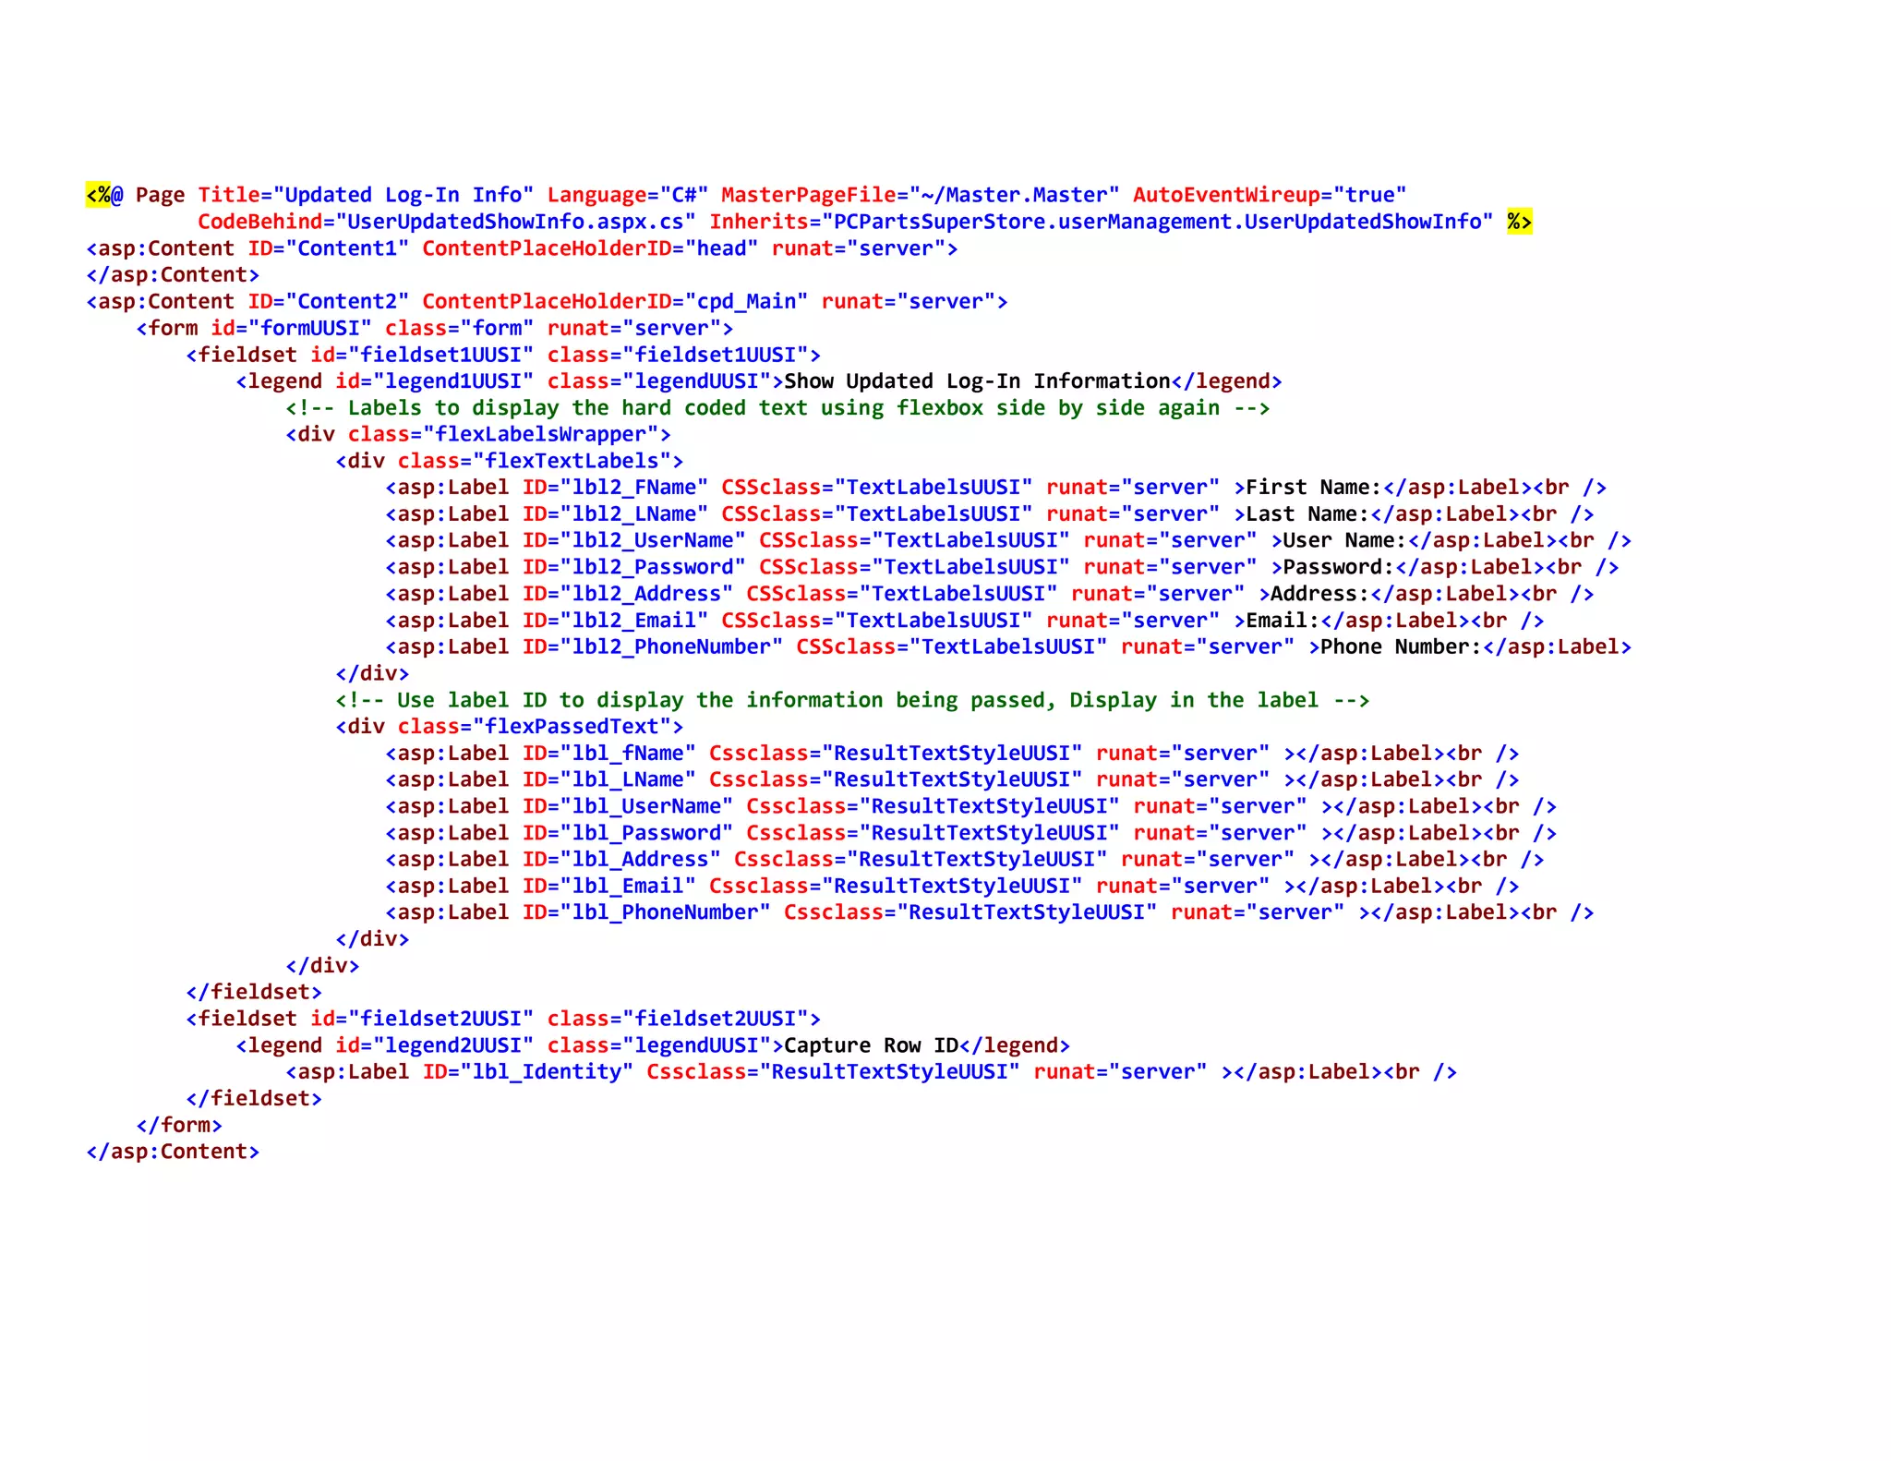1891x1461 pixels.
Task: Click the flexPassedText div class name
Action: point(571,727)
